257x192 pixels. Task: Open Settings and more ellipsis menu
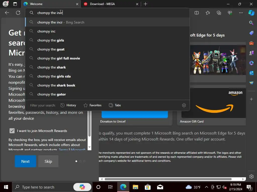pyautogui.click(x=241, y=13)
